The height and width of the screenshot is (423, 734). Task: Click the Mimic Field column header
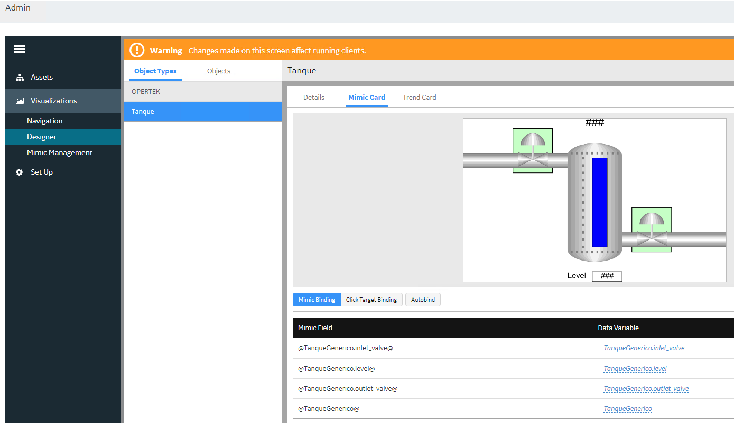tap(315, 328)
